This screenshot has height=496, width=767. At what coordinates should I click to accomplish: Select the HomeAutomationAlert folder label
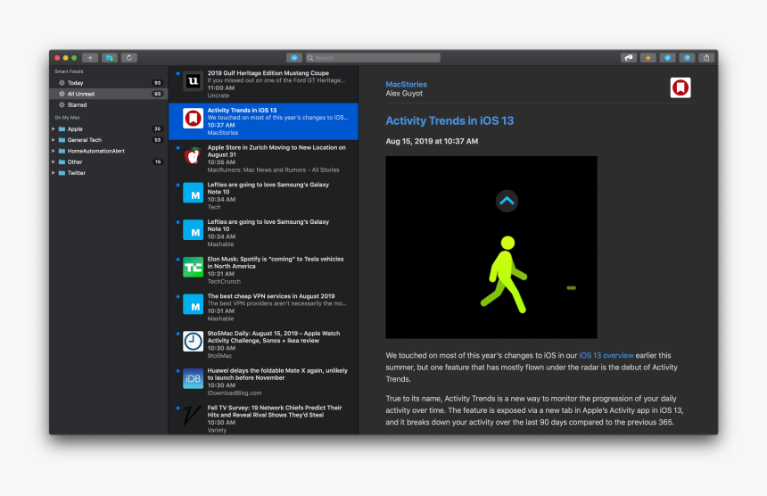point(96,151)
